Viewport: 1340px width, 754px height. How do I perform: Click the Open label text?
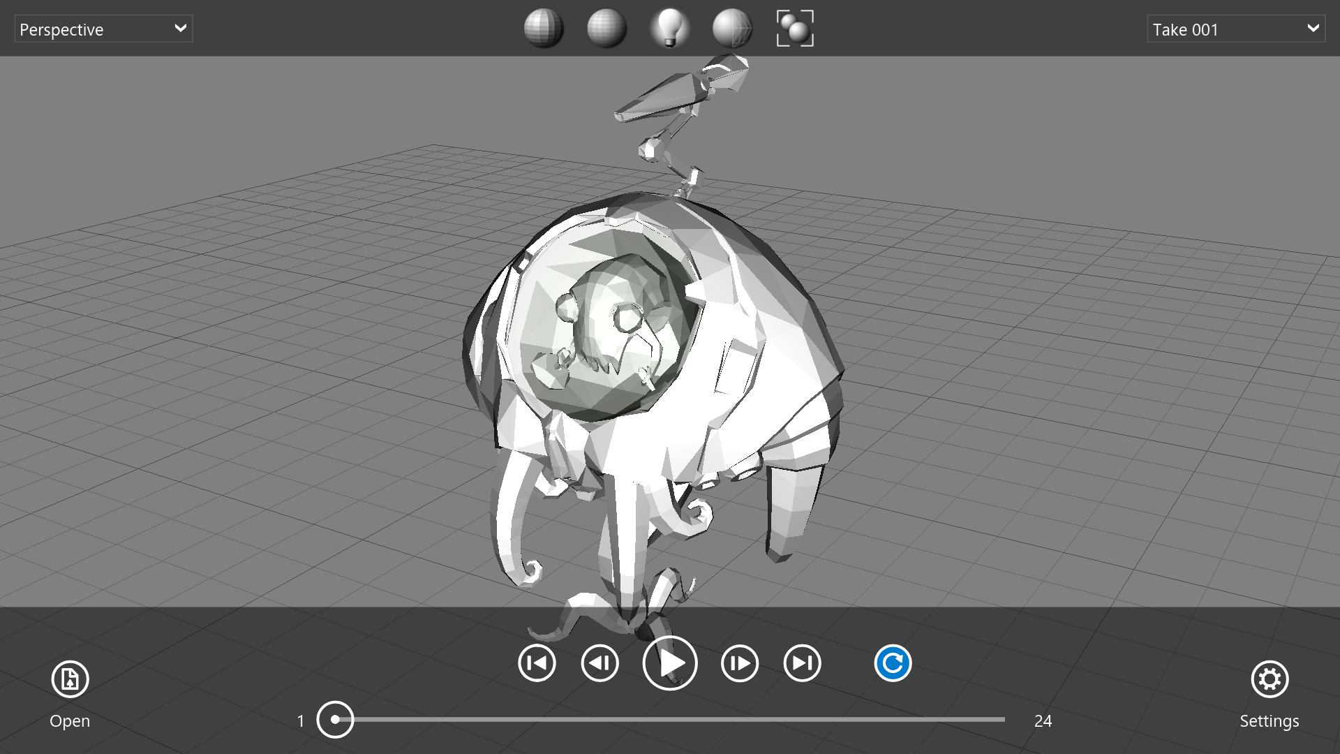pyautogui.click(x=70, y=721)
